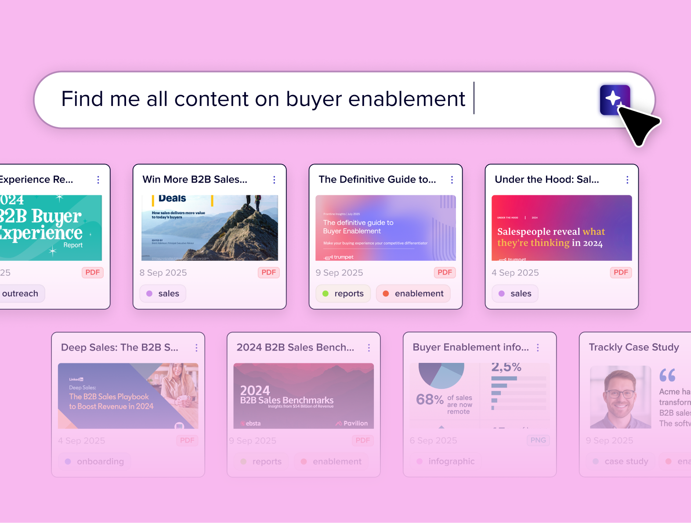691x523 pixels.
Task: Open options menu for Deep Sales card
Action: 196,347
